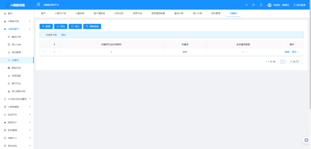Open the floating chatbot assistant icon

306,140
